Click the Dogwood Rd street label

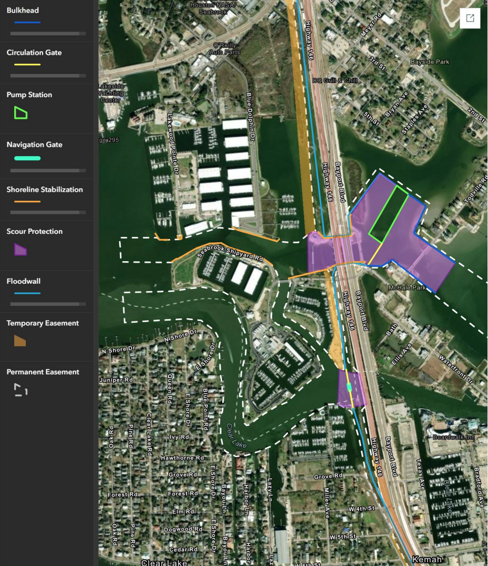click(183, 529)
